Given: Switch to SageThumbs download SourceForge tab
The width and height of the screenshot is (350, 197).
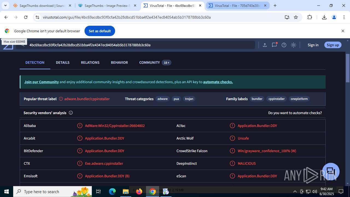Looking at the screenshot, I should (42, 5).
